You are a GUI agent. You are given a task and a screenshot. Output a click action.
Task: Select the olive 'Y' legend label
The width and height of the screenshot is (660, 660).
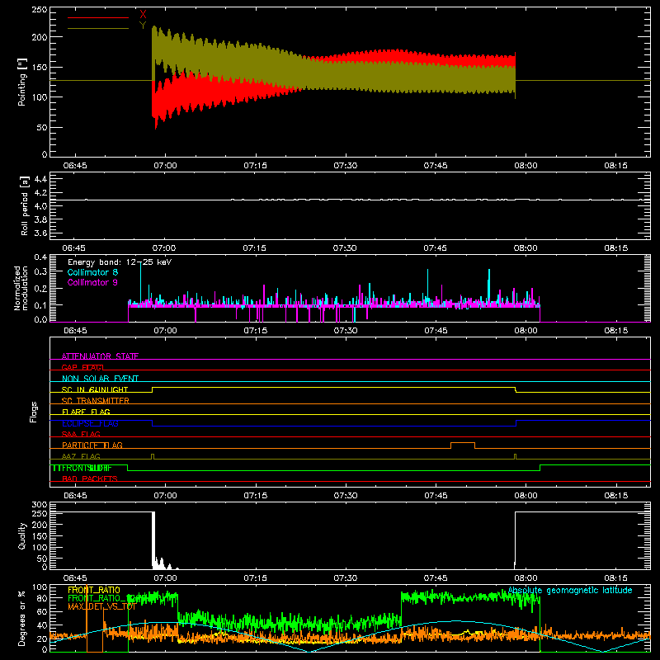[143, 26]
